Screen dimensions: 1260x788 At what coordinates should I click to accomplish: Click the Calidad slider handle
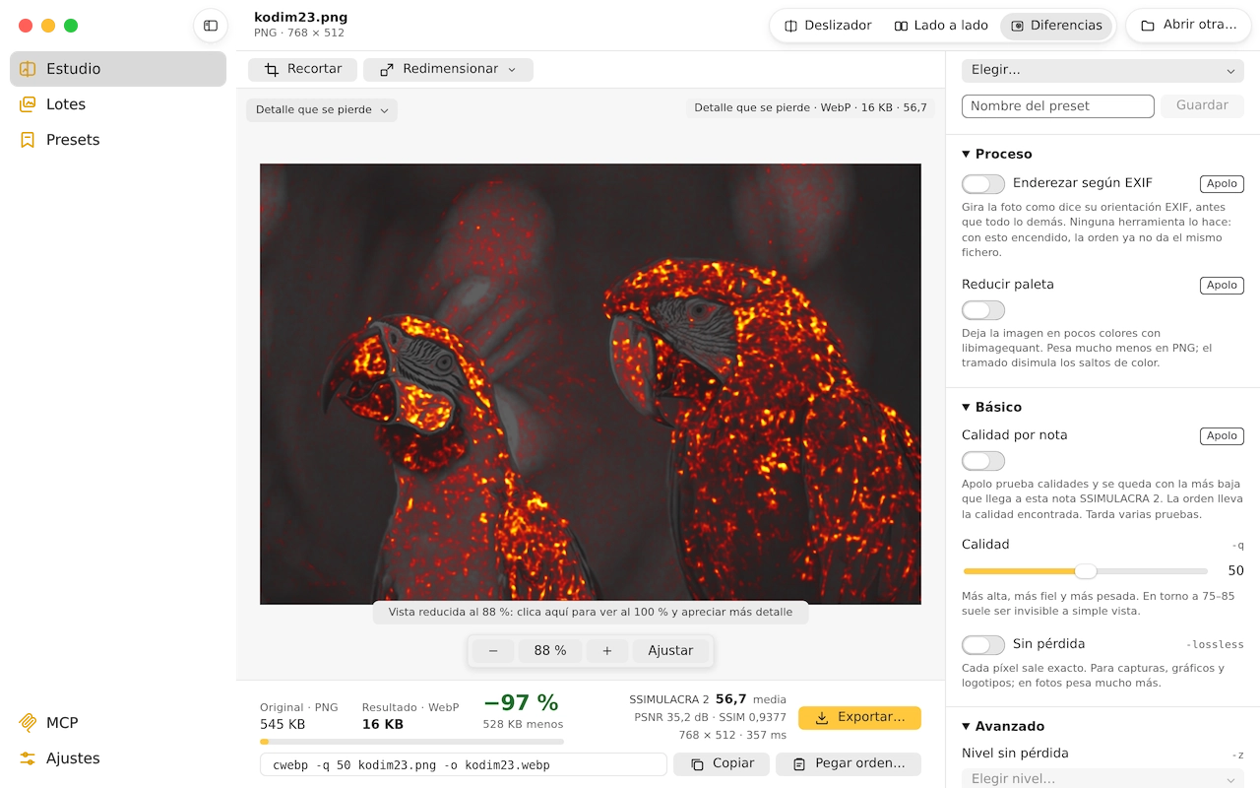point(1086,571)
